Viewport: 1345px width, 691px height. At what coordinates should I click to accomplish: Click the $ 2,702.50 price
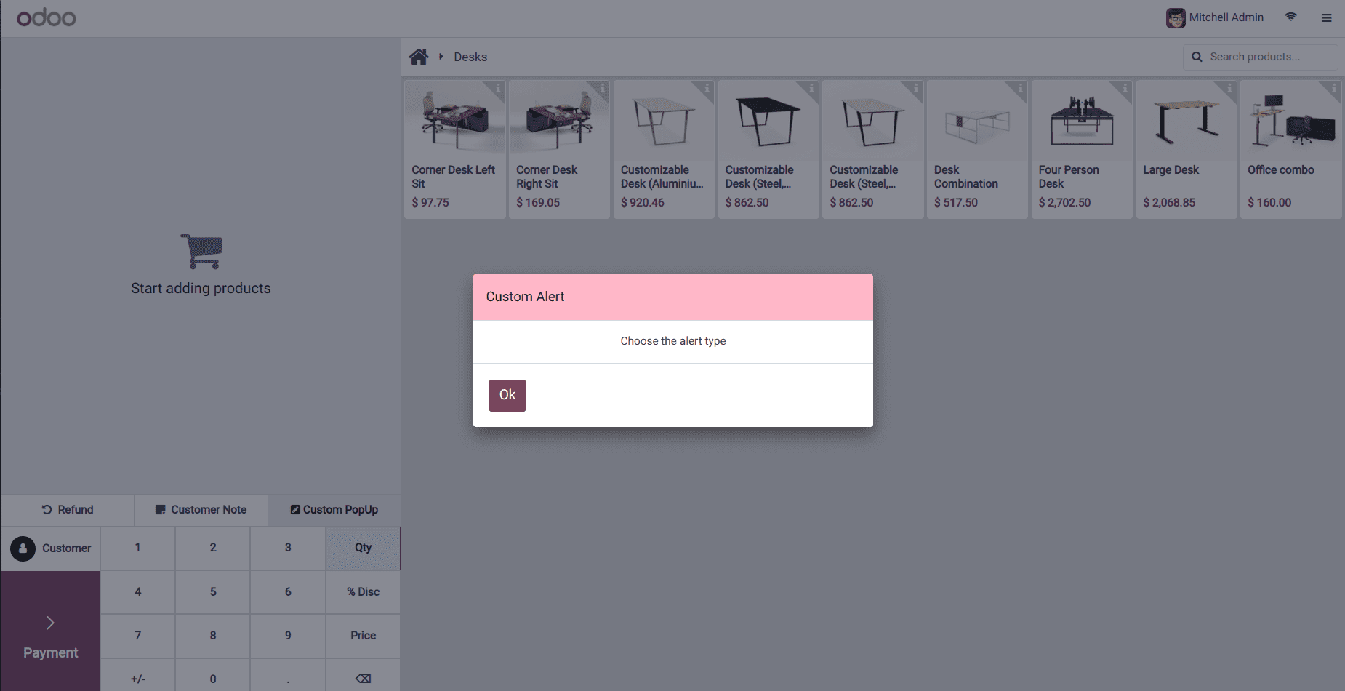coord(1064,203)
